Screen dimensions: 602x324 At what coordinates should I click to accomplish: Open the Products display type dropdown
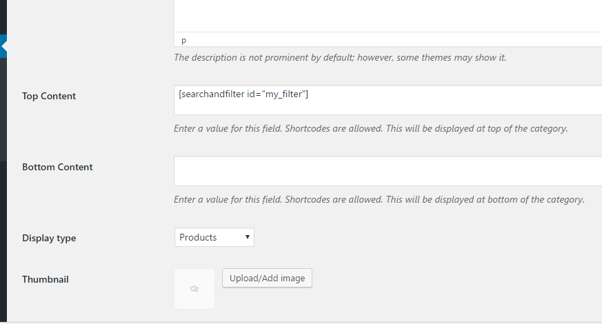214,237
